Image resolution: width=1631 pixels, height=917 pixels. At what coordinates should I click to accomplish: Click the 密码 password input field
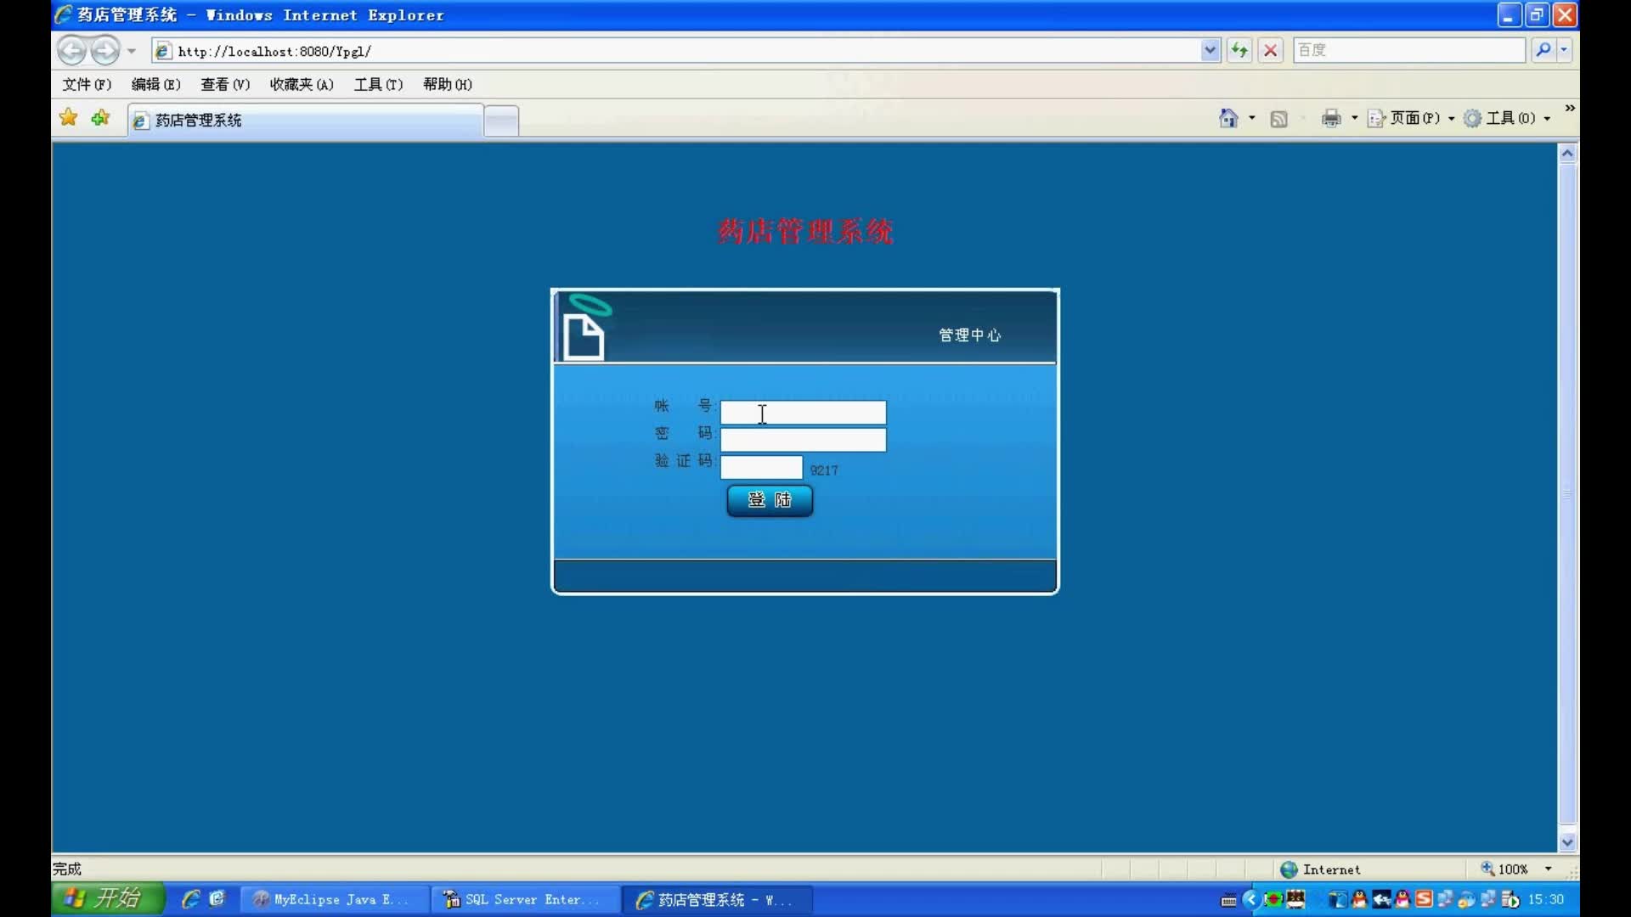(x=803, y=440)
